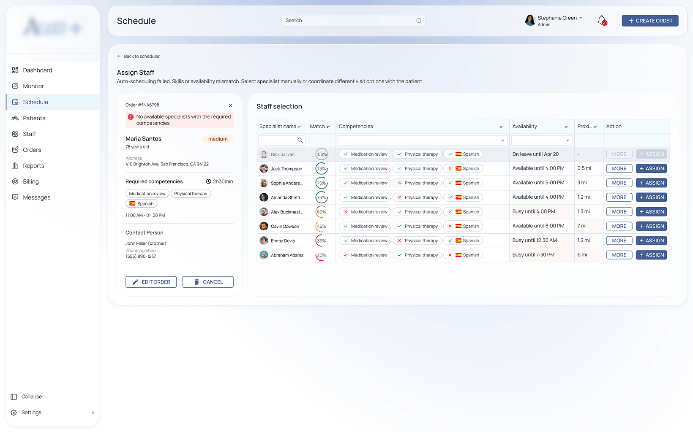693x432 pixels.
Task: Click the search magnifier icon in top bar
Action: [x=419, y=21]
